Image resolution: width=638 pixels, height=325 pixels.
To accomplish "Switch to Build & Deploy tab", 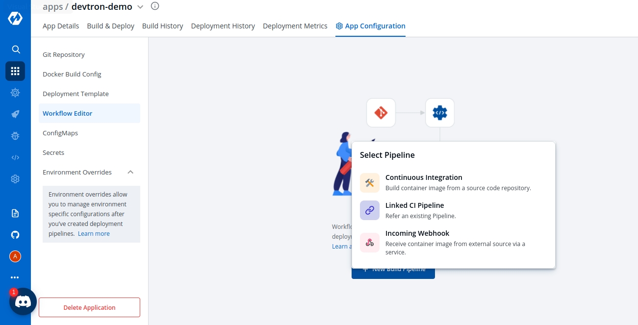I will [x=111, y=26].
